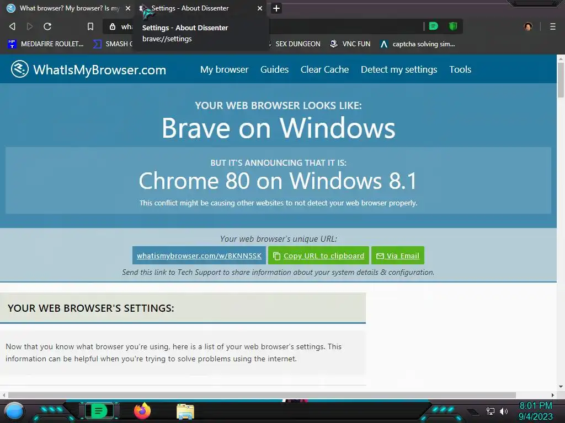Open the user profile avatar
This screenshot has width=565, height=423.
tap(528, 26)
